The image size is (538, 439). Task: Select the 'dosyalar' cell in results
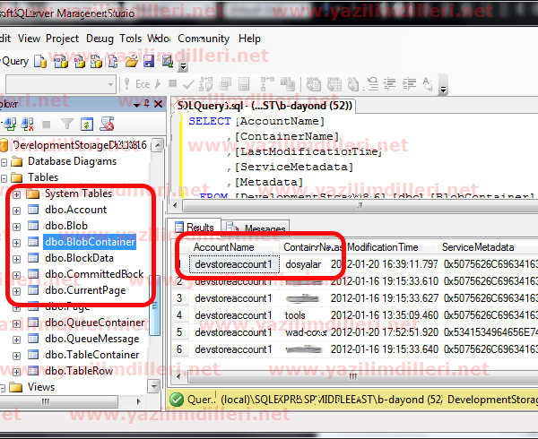tap(303, 264)
